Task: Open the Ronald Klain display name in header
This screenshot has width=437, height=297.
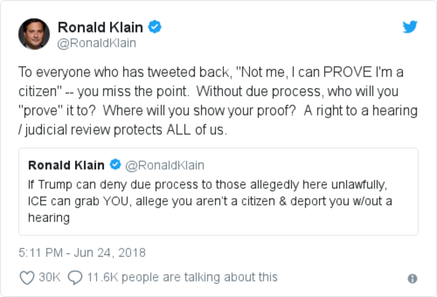Action: pyautogui.click(x=101, y=28)
